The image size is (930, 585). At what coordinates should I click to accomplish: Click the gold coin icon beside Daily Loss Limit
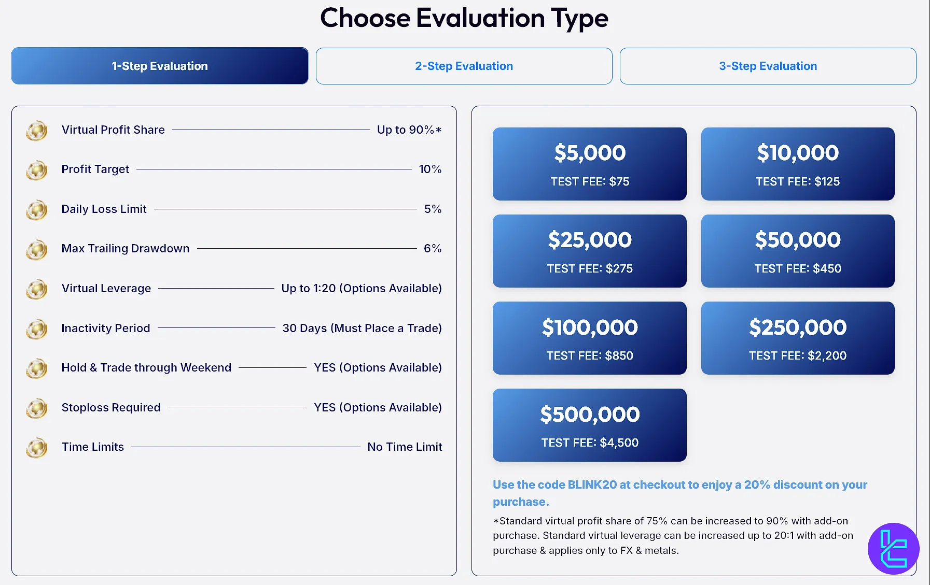point(37,210)
